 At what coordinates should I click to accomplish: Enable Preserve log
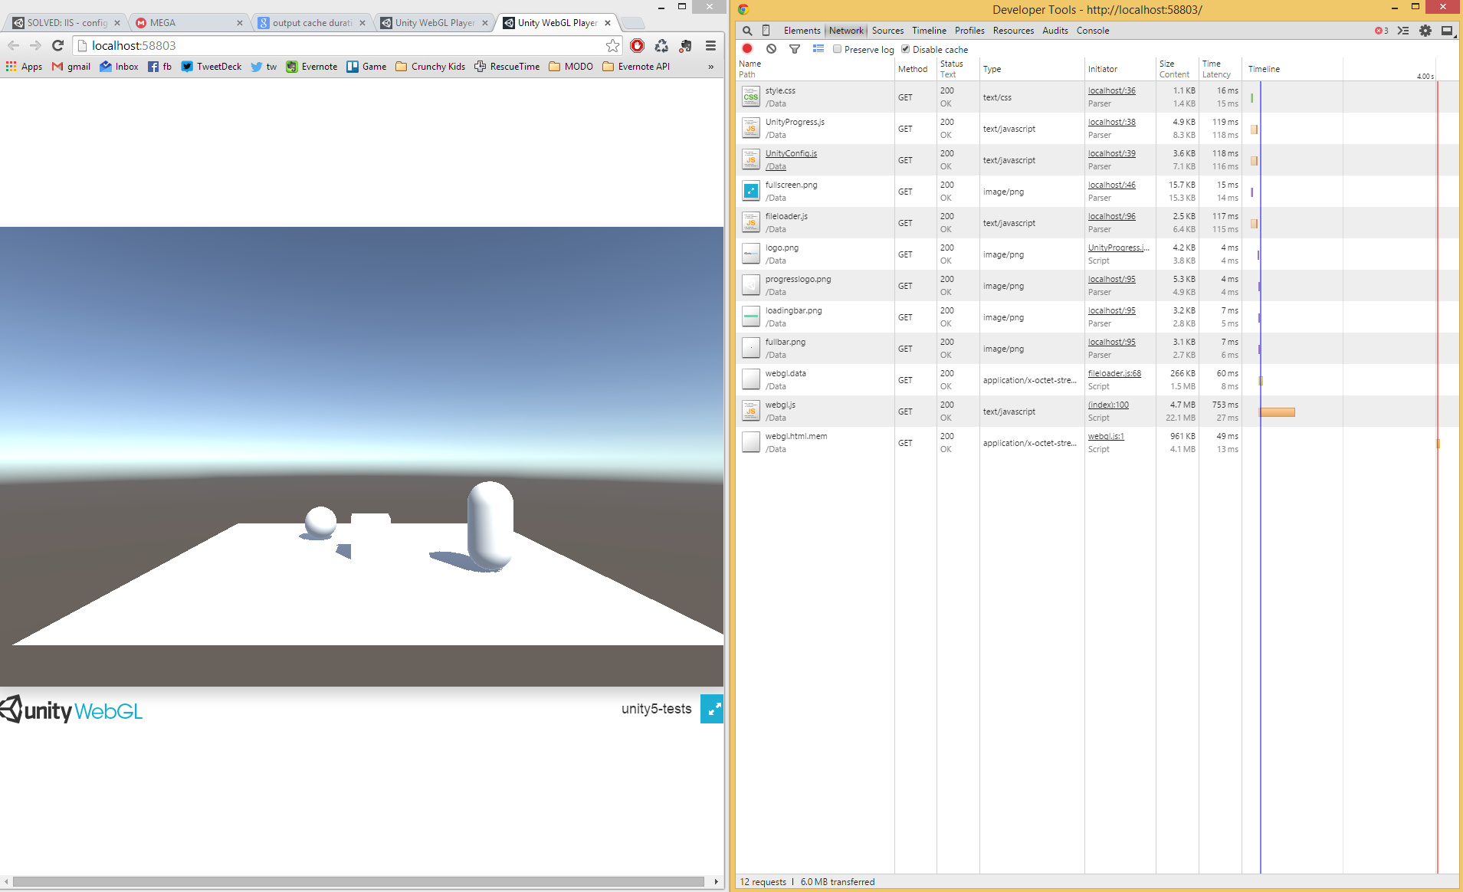point(837,49)
